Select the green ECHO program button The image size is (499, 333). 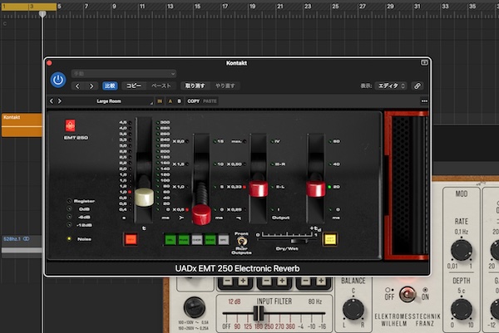pyautogui.click(x=210, y=240)
